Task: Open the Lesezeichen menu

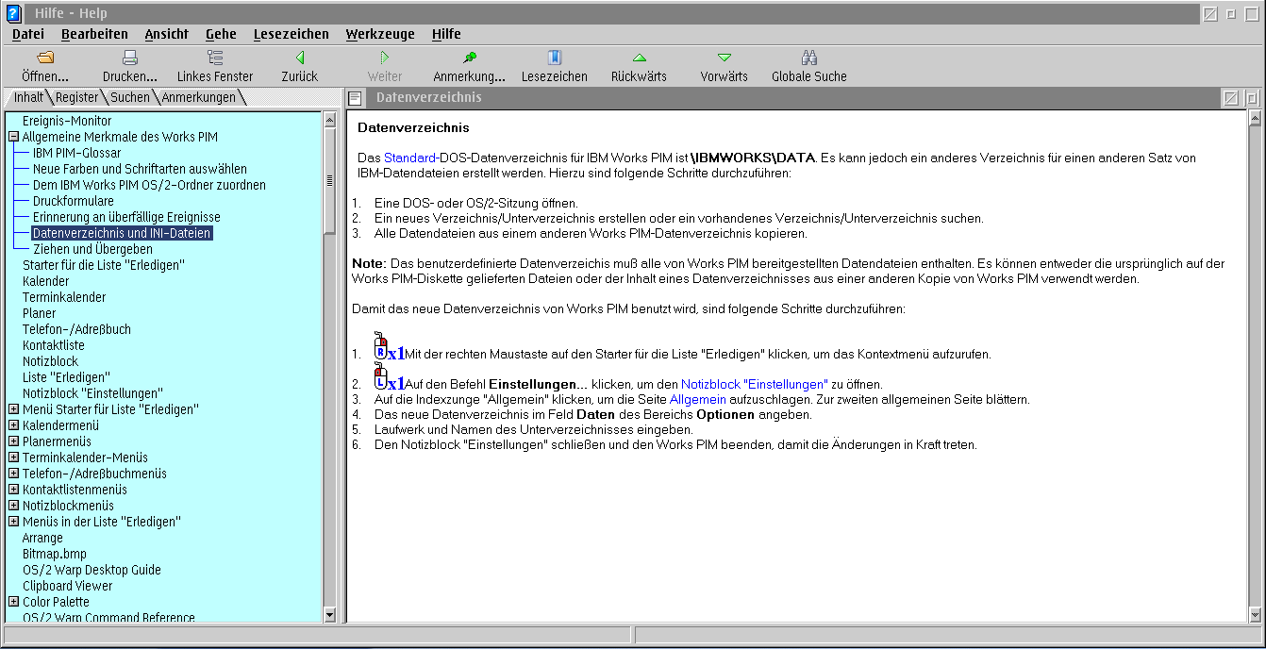Action: [x=292, y=34]
